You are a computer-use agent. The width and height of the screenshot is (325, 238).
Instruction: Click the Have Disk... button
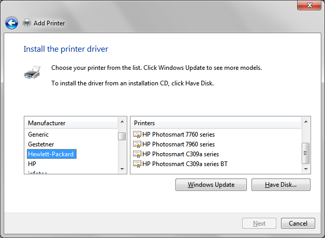(281, 185)
